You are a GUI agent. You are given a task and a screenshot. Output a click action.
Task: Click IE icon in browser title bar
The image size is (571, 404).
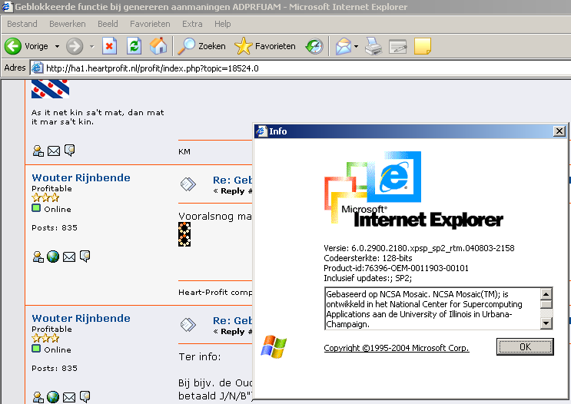[7, 7]
